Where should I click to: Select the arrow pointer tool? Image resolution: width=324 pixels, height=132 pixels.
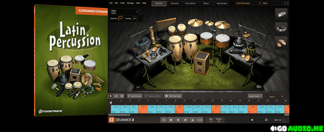[x=111, y=96]
